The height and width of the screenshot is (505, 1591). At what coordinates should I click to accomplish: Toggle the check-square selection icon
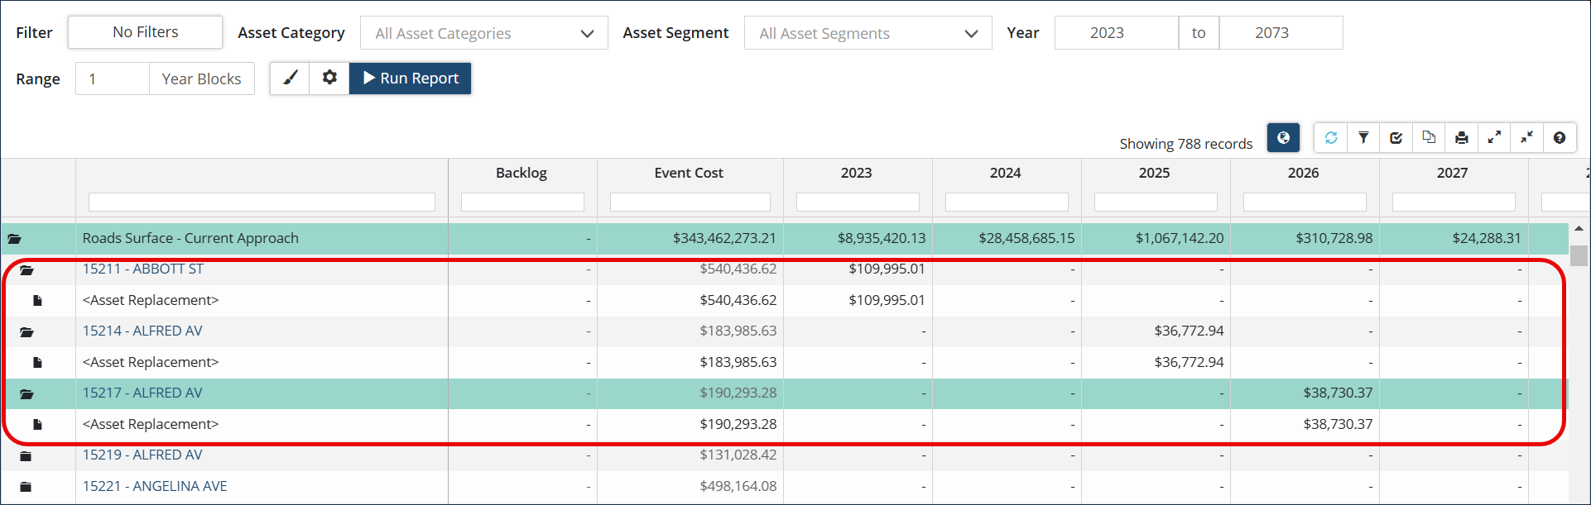tap(1396, 138)
